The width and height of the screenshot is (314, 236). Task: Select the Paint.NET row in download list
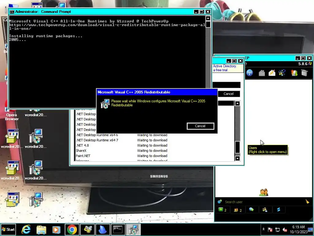click(x=154, y=156)
